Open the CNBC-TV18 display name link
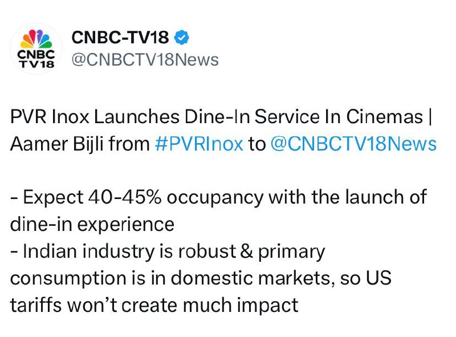The height and width of the screenshot is (337, 456). click(x=120, y=38)
